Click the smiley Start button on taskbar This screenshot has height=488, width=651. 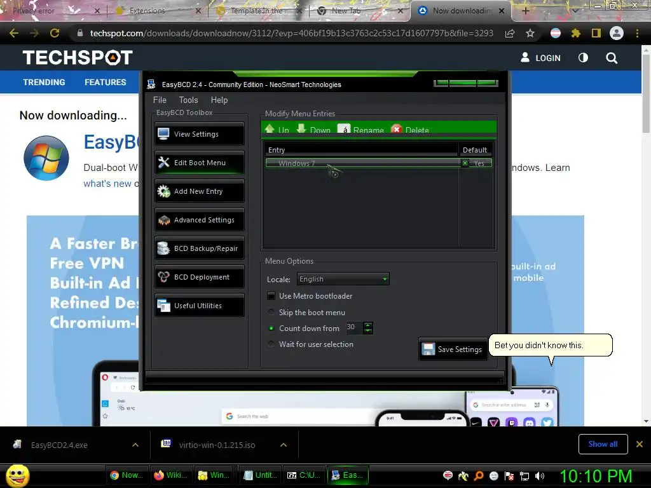click(x=17, y=475)
